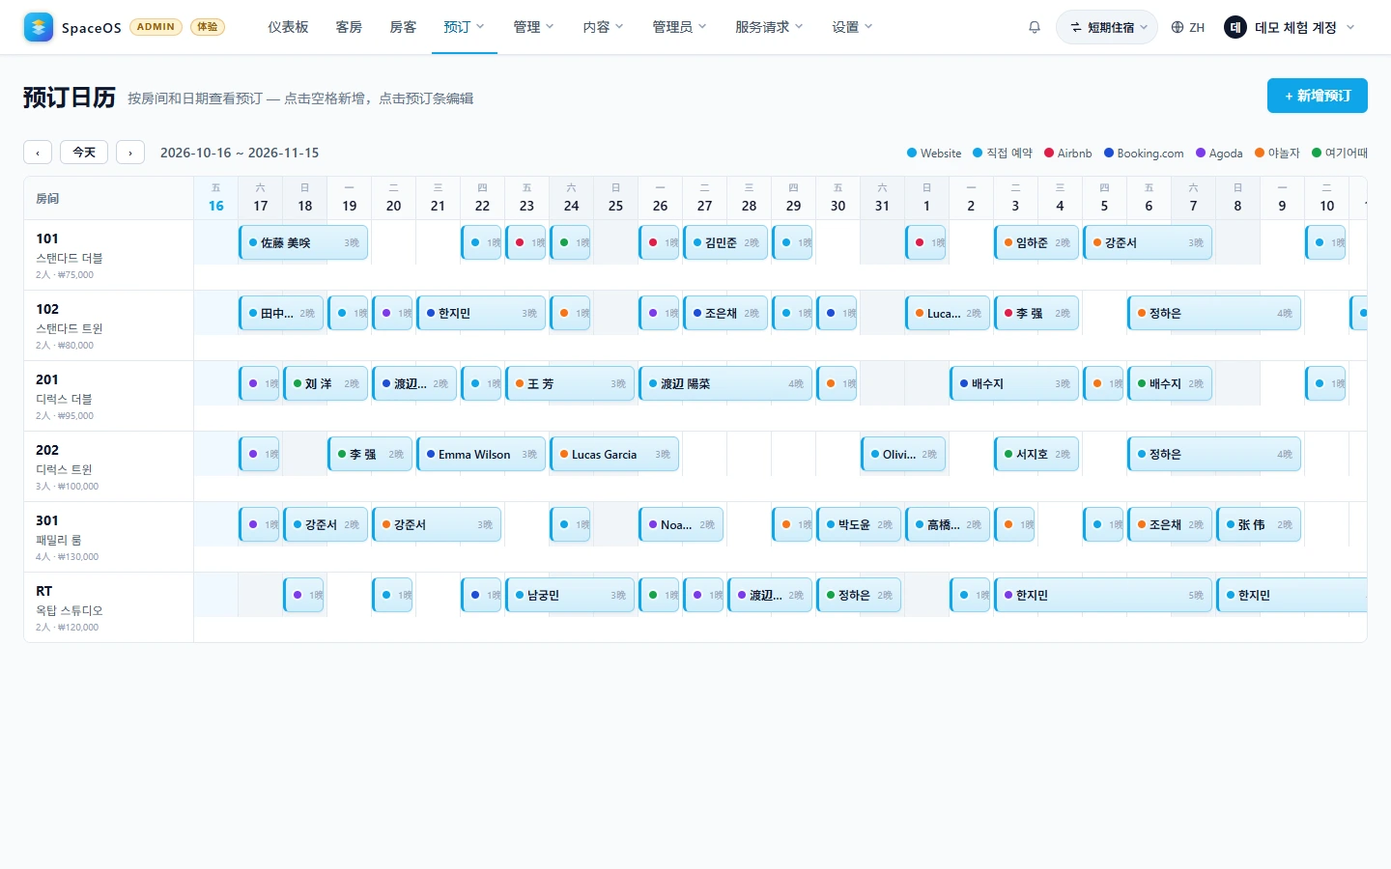
Task: Go to previous date range arrow
Action: 38,153
